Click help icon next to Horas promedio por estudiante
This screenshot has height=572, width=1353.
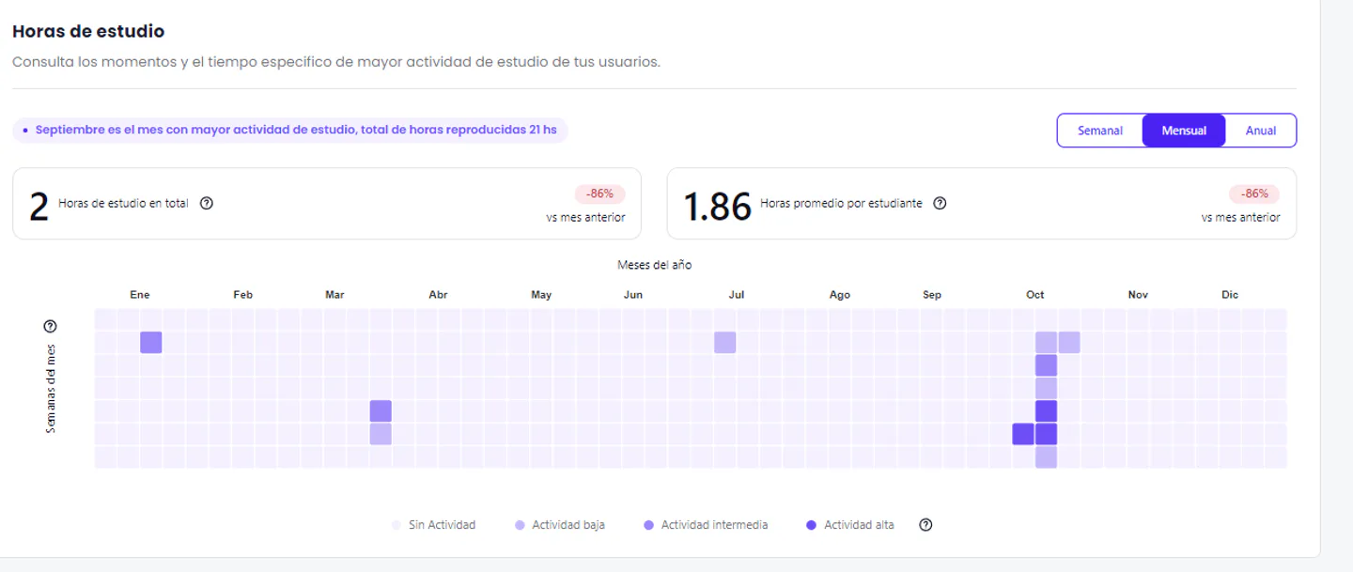(940, 203)
